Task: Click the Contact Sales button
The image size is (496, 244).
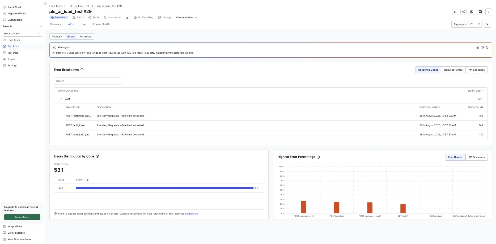Action: click(22, 217)
